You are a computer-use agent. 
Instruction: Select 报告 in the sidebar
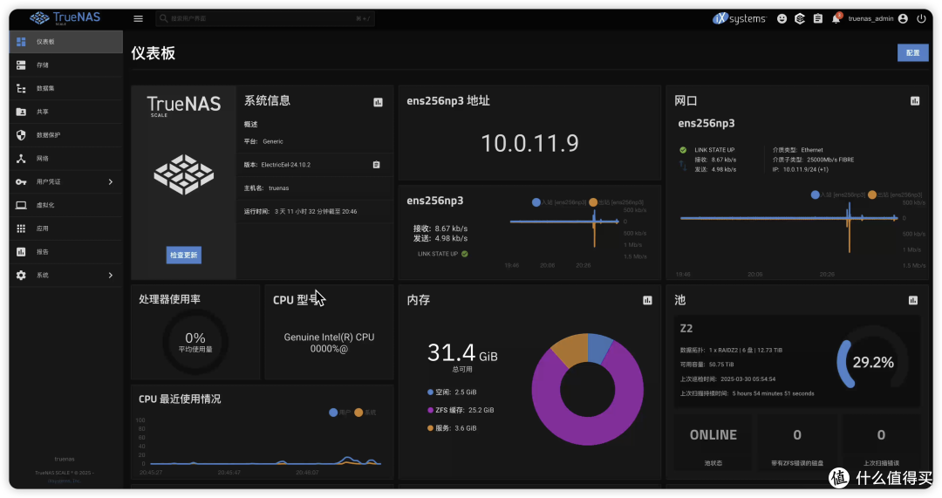click(65, 252)
